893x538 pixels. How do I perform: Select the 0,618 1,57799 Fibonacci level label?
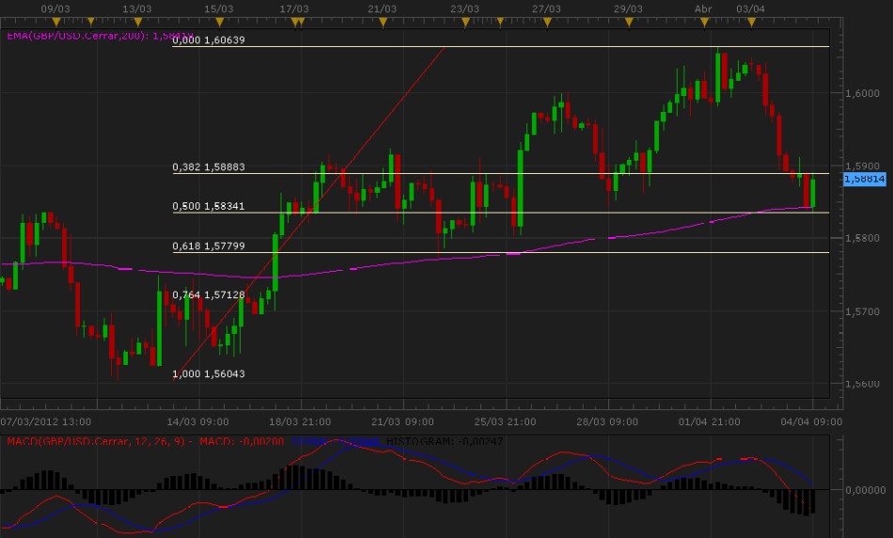(x=208, y=246)
